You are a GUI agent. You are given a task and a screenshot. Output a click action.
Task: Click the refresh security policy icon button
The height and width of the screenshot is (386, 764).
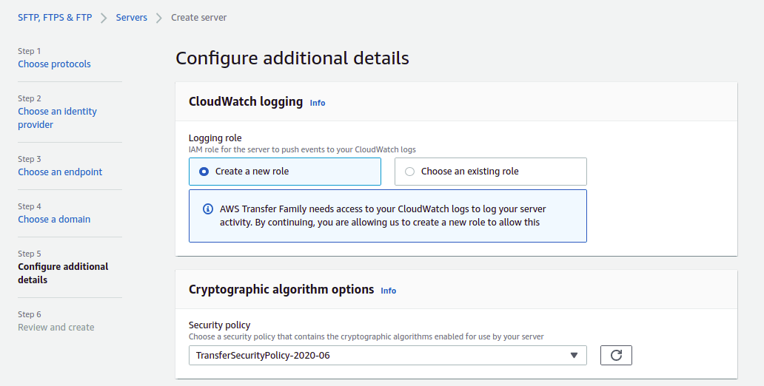616,356
